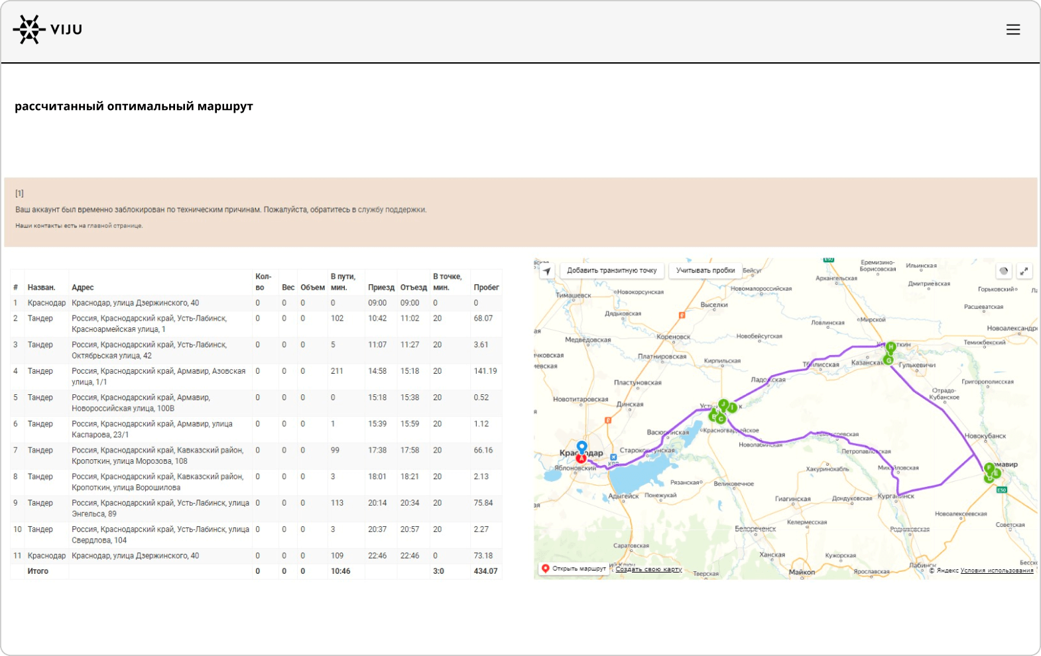
Task: Click the 'Назван.' column header
Action: tap(41, 288)
